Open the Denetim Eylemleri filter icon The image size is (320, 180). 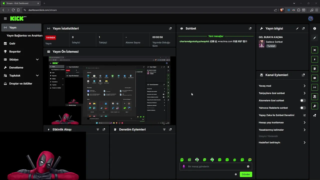164,129
